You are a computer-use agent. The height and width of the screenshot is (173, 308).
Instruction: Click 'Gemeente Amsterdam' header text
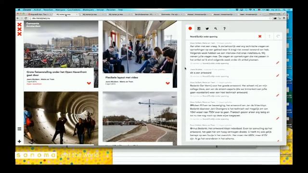(33, 25)
